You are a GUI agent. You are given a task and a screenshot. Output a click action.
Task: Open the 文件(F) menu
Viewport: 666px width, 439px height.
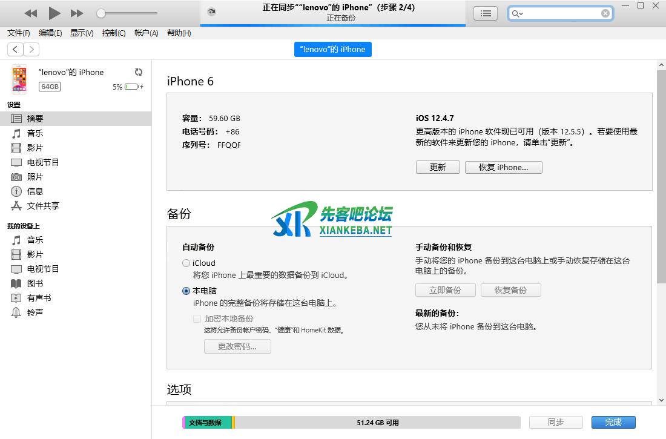coord(18,33)
